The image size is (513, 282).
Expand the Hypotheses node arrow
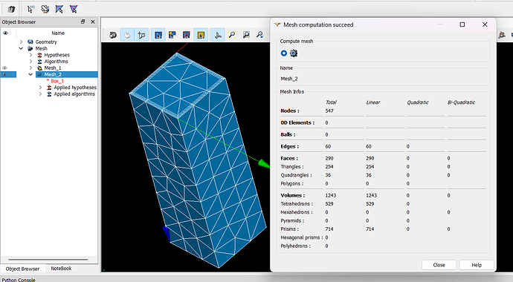point(30,55)
